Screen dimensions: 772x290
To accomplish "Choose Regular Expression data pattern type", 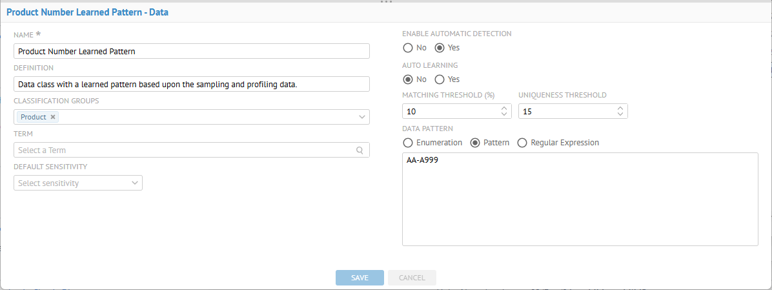I will [522, 143].
